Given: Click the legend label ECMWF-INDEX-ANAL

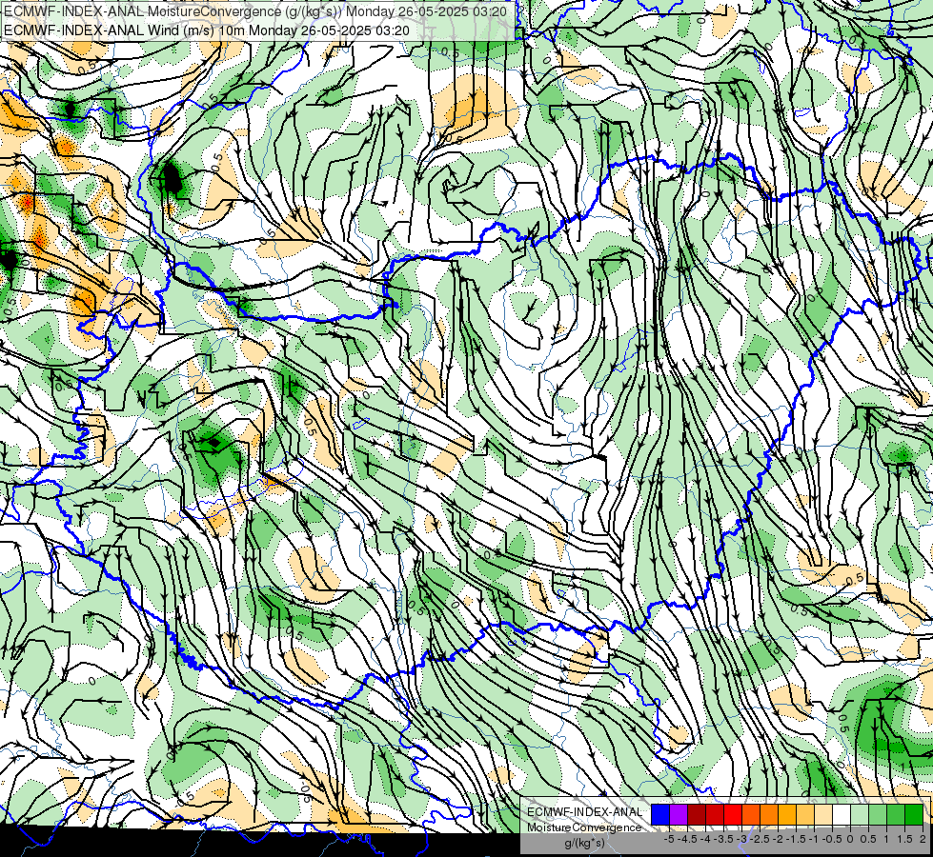Looking at the screenshot, I should pyautogui.click(x=584, y=812).
